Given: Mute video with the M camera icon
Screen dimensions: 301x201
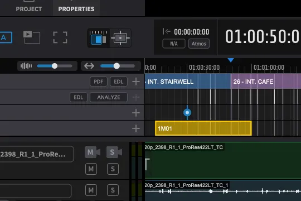Looking at the screenshot, I should 93,152.
